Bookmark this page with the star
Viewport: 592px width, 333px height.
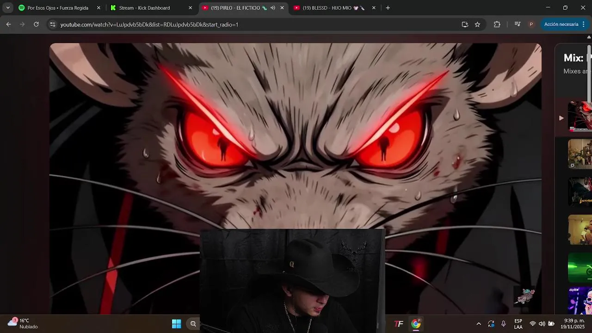[x=477, y=25]
